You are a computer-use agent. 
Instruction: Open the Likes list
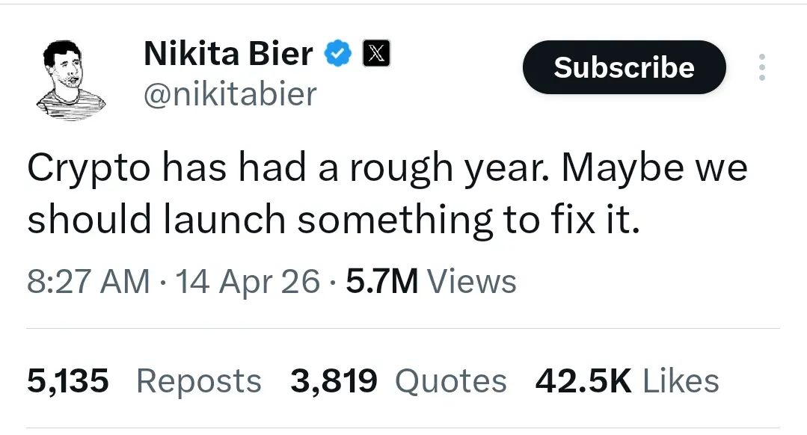click(x=681, y=381)
